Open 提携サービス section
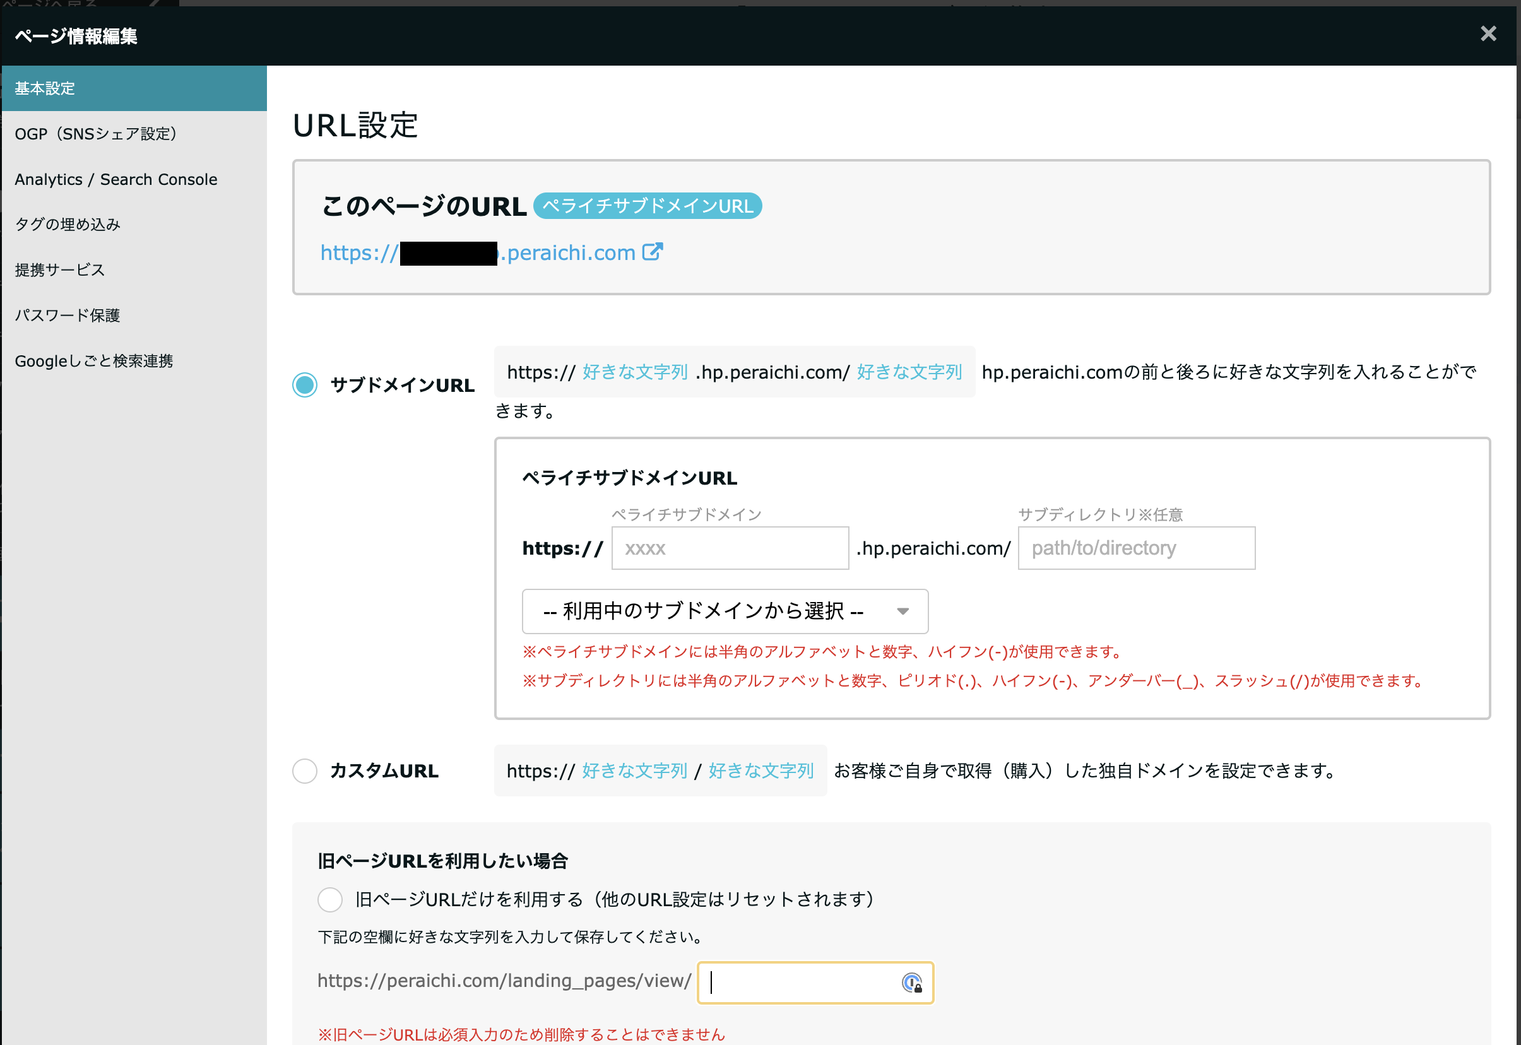Image resolution: width=1521 pixels, height=1045 pixels. [x=134, y=269]
